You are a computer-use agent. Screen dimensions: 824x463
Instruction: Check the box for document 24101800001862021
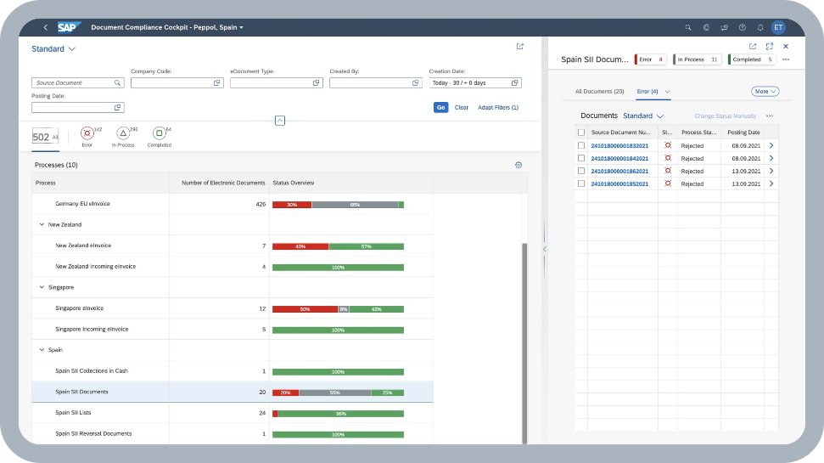[580, 171]
